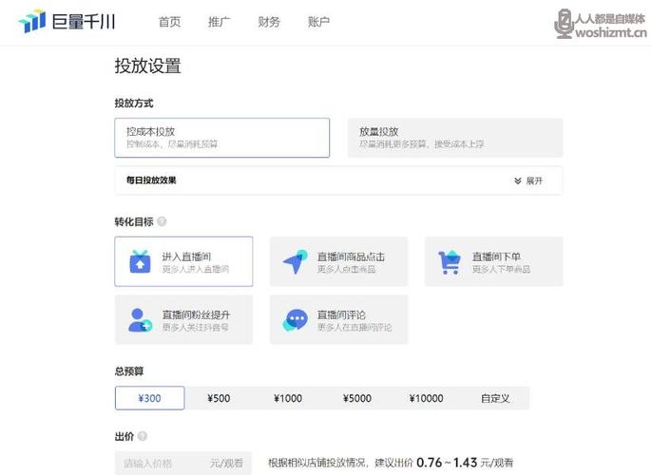This screenshot has height=475, width=652.
Task: Click the 总预算 section label
Action: pos(129,371)
